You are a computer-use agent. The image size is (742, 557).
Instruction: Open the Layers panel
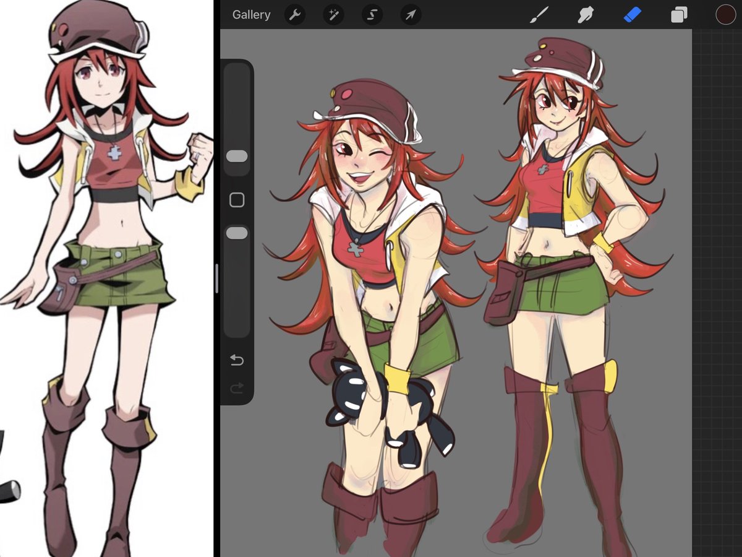[679, 15]
